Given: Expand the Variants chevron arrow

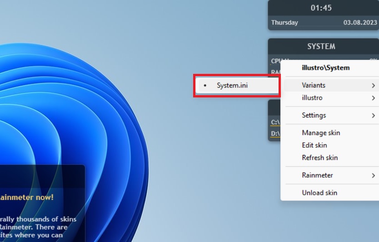Looking at the screenshot, I should click(374, 86).
